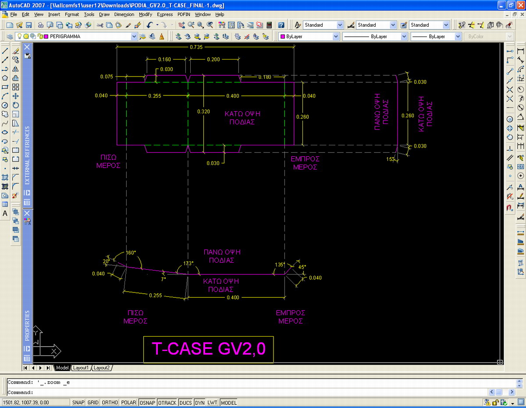The width and height of the screenshot is (526, 408).
Task: Open the File menu
Action: [x=13, y=14]
